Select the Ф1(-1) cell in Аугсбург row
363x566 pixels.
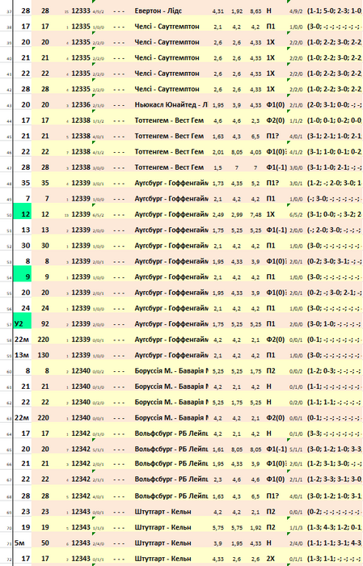tap(276, 230)
